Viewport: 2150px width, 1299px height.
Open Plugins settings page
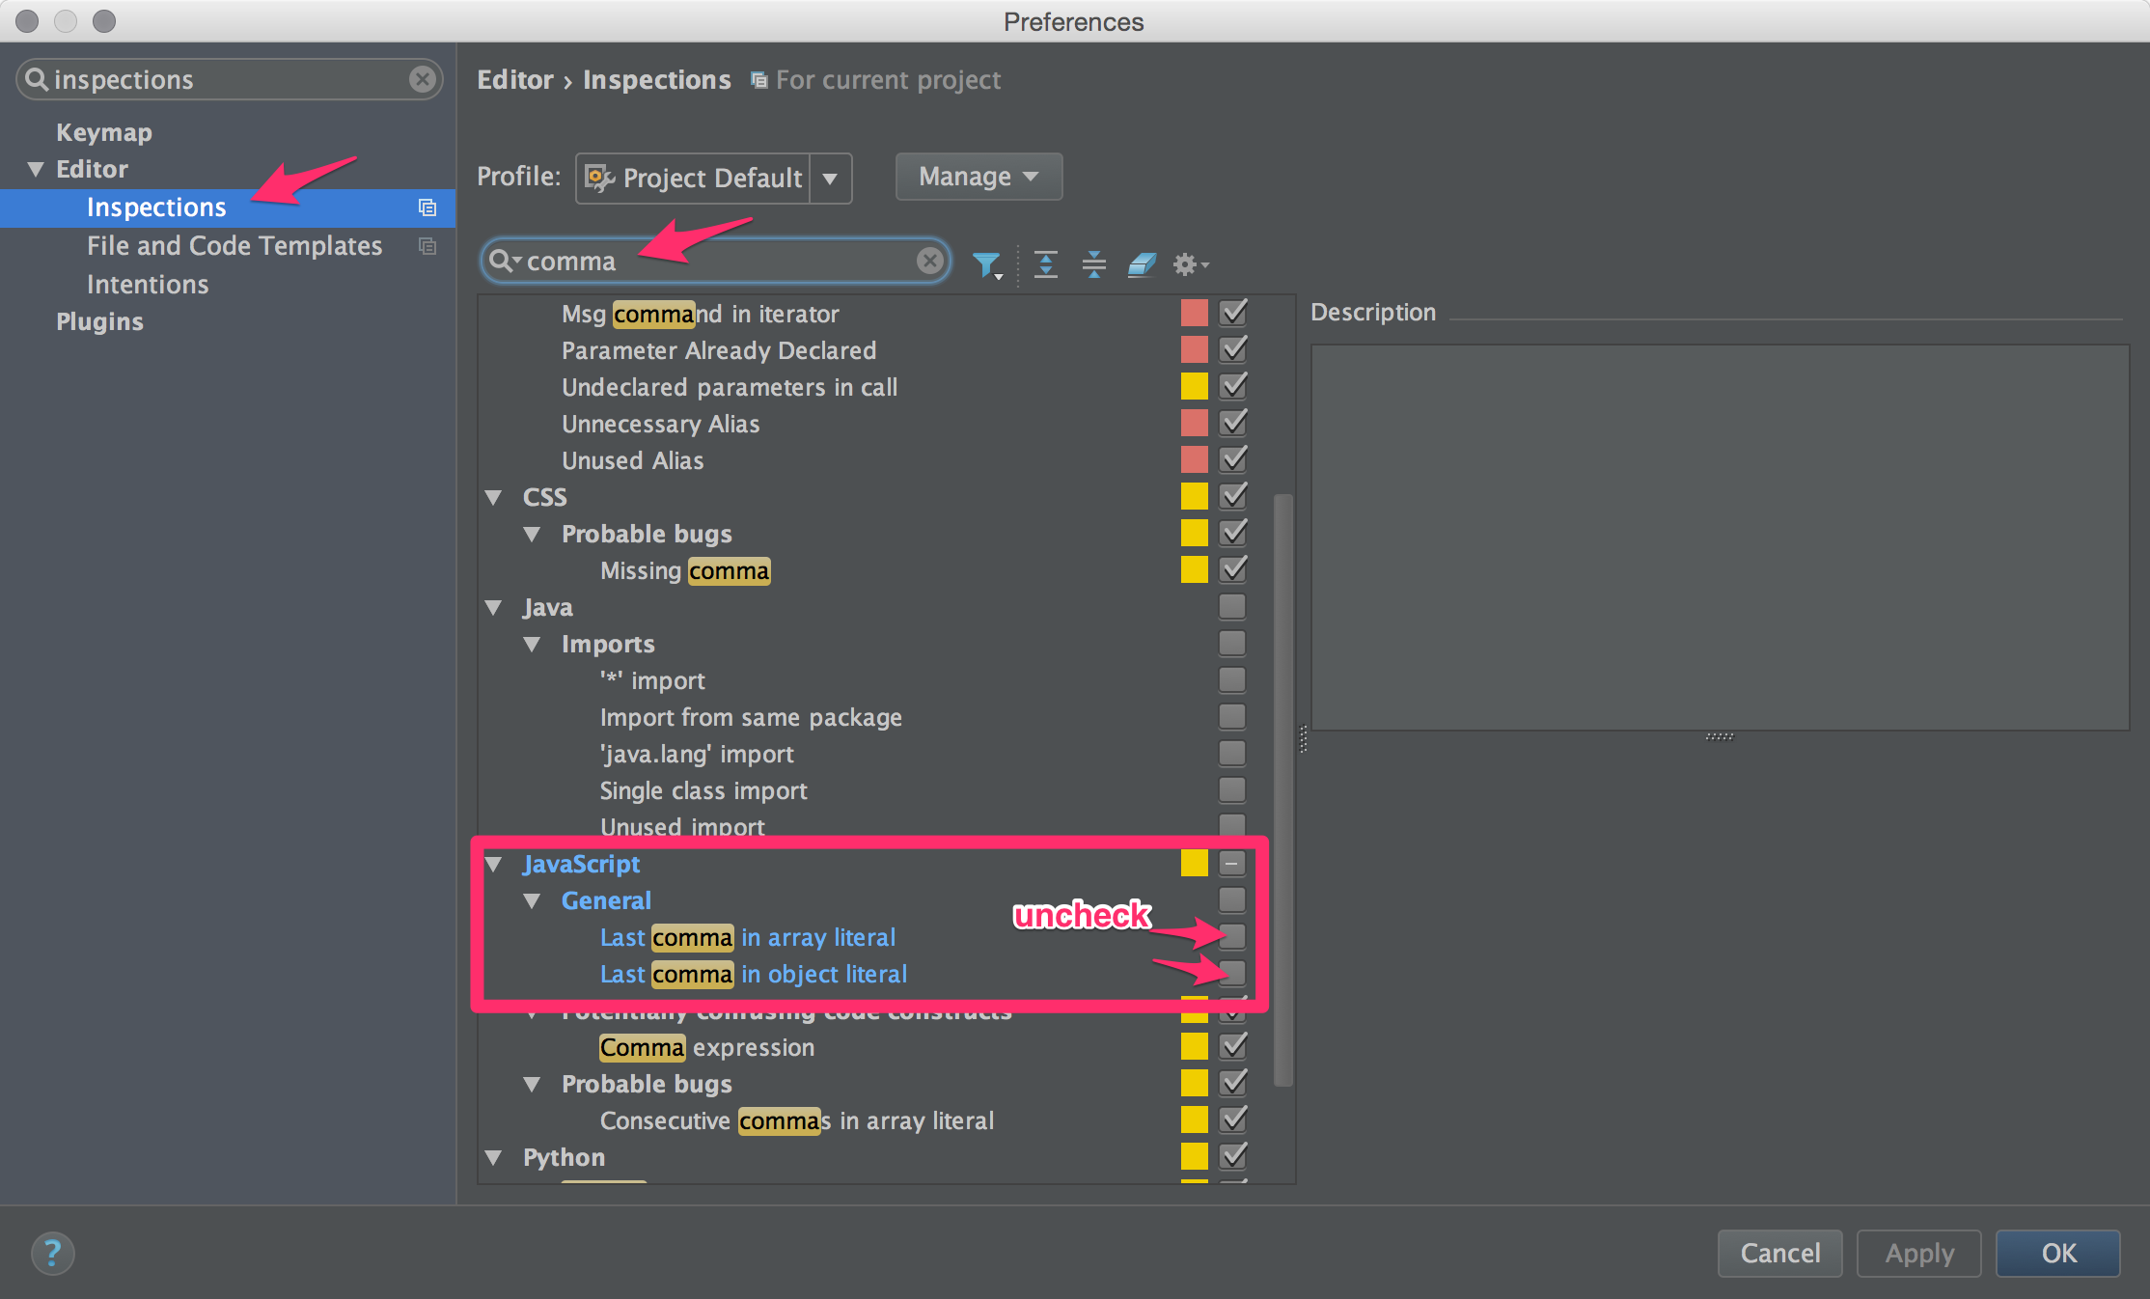(99, 321)
